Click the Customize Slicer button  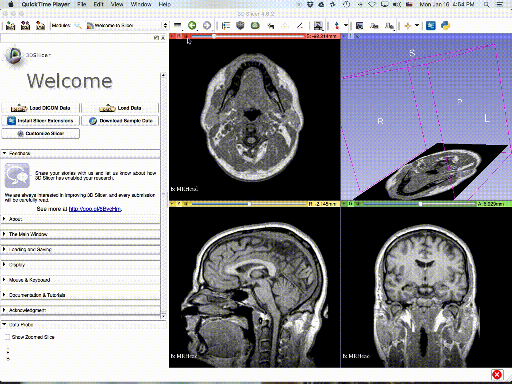pyautogui.click(x=40, y=134)
